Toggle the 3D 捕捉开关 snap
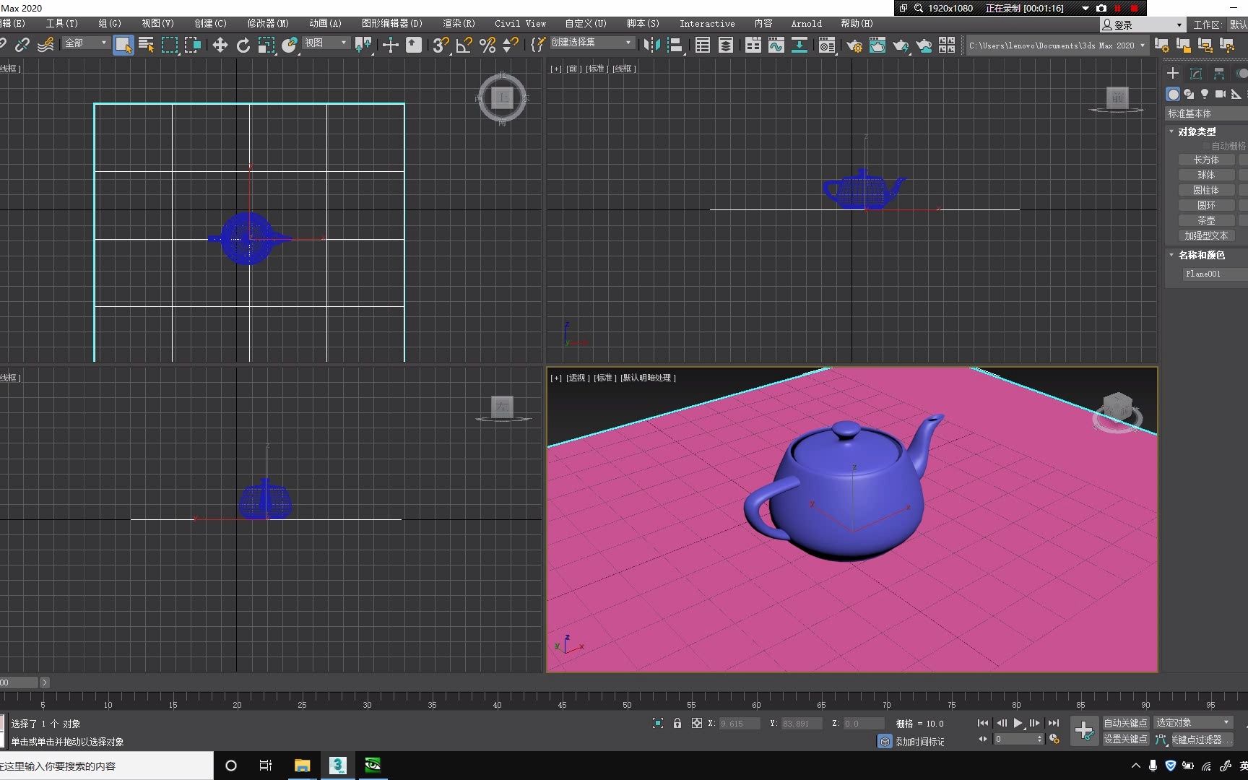This screenshot has width=1248, height=780. [441, 45]
